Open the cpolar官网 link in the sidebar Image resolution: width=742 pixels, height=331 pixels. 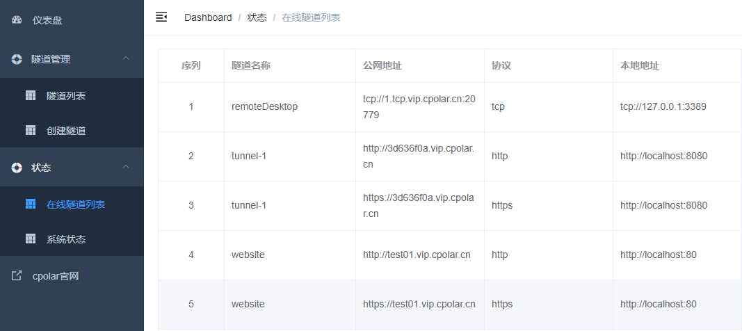point(72,275)
